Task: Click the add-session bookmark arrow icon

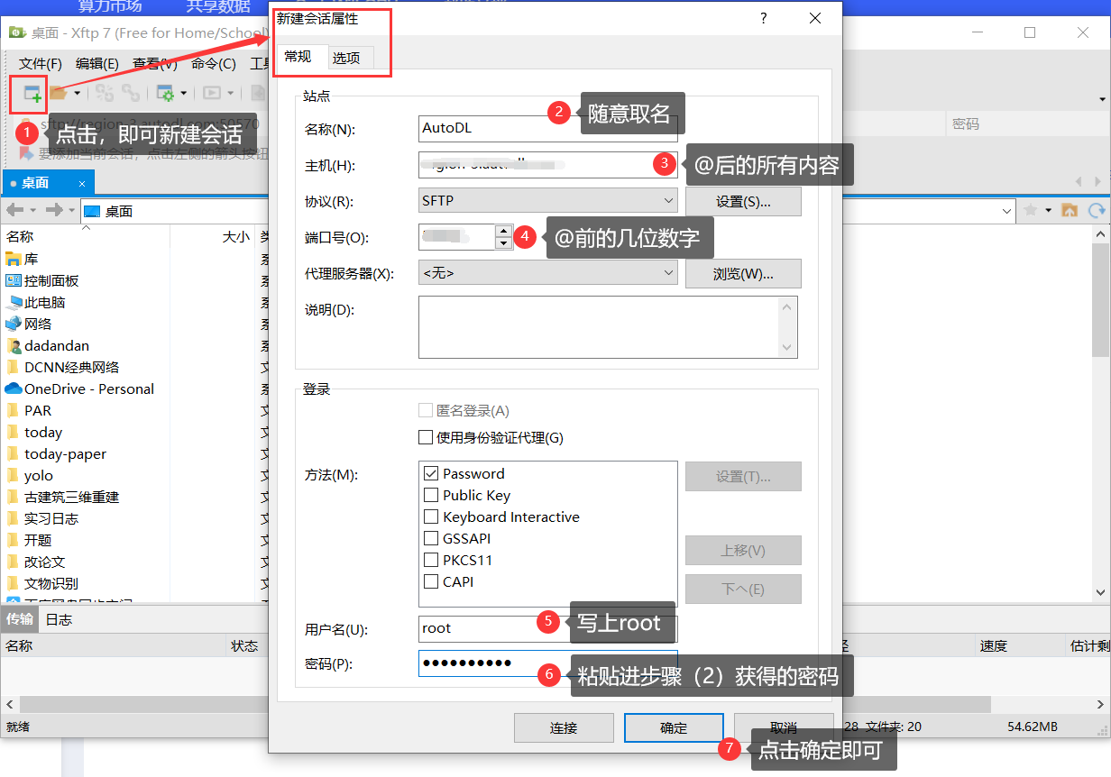Action: 26,153
